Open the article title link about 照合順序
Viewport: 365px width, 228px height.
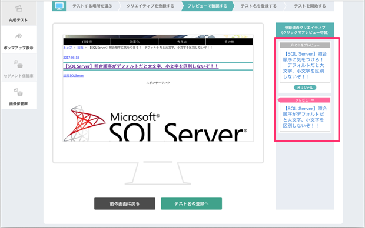141,66
